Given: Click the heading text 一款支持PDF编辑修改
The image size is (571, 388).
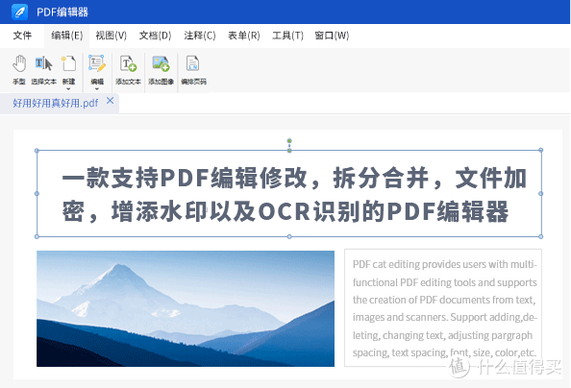Looking at the screenshot, I should click(185, 179).
